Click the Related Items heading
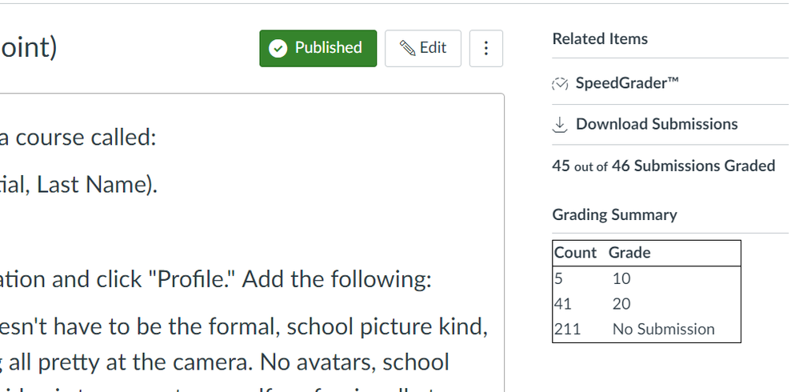The height and width of the screenshot is (392, 799). pyautogui.click(x=600, y=38)
